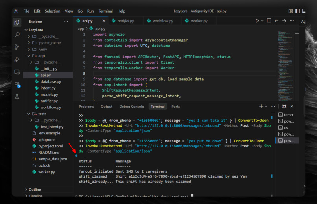Select the highlighted active pow... terminal
The height and width of the screenshot is (204, 317).
point(287,141)
